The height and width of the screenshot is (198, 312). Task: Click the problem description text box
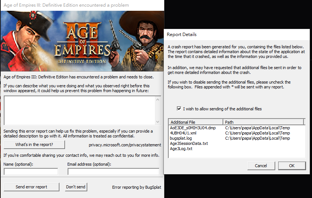point(79,110)
